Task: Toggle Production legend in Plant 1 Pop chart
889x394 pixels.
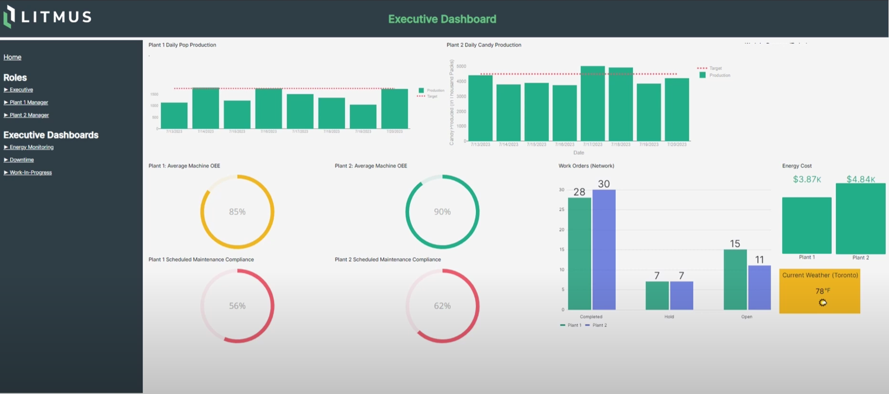Action: tap(421, 90)
